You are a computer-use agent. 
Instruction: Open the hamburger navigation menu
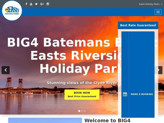[158, 12]
